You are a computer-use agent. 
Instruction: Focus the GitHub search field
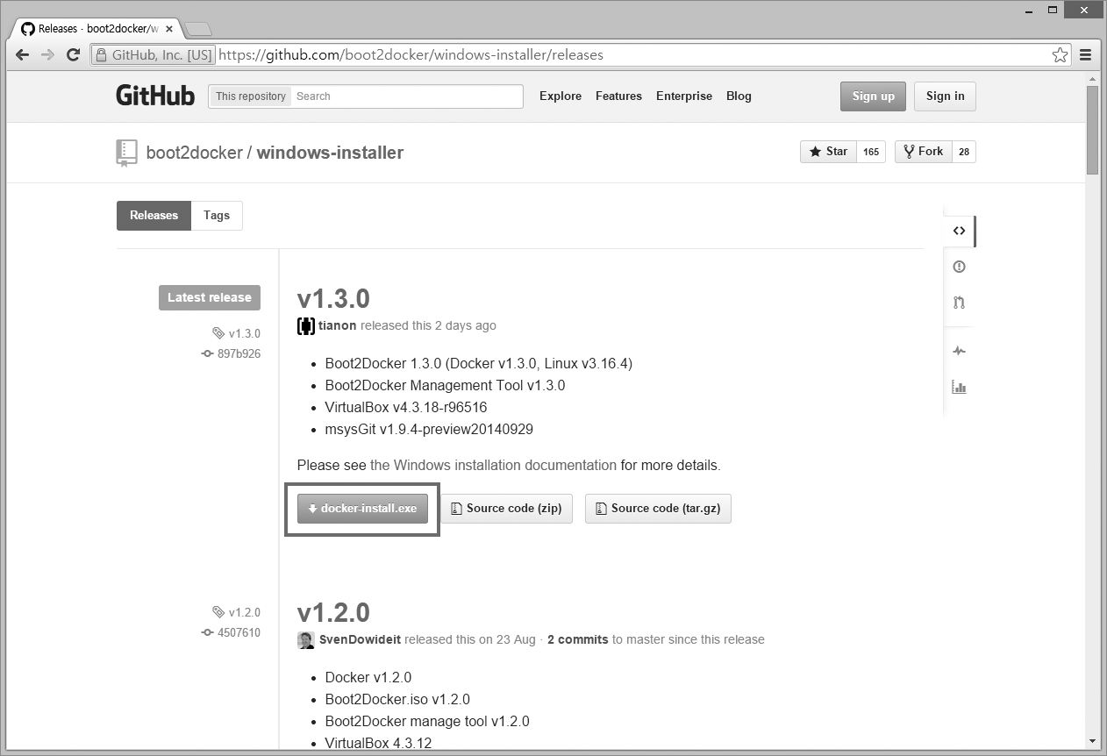[406, 96]
